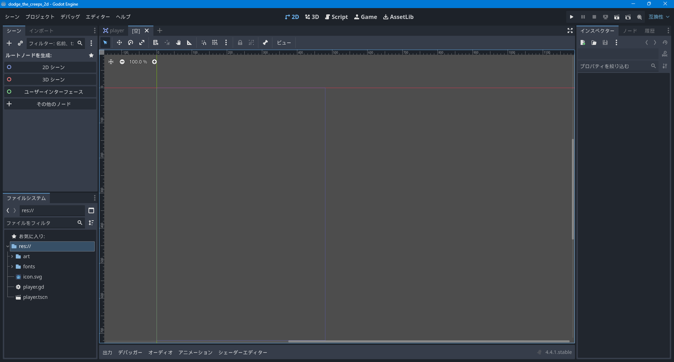Add a new scene tab
Screen dimensions: 674x362
[x=160, y=31]
